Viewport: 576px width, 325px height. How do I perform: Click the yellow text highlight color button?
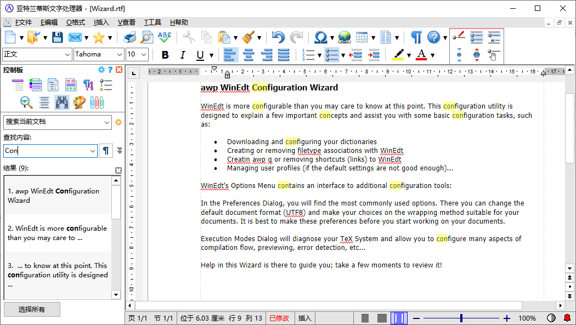click(x=398, y=55)
